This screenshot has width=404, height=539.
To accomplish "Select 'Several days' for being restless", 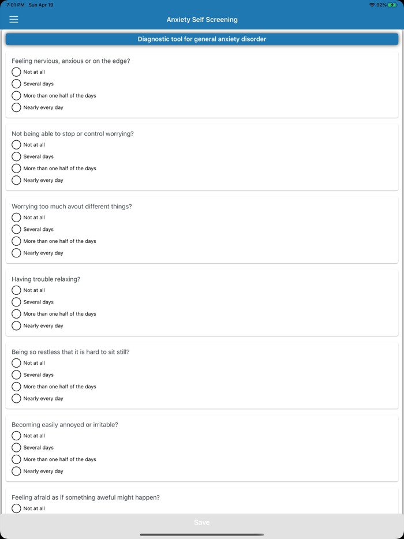I will [x=16, y=375].
